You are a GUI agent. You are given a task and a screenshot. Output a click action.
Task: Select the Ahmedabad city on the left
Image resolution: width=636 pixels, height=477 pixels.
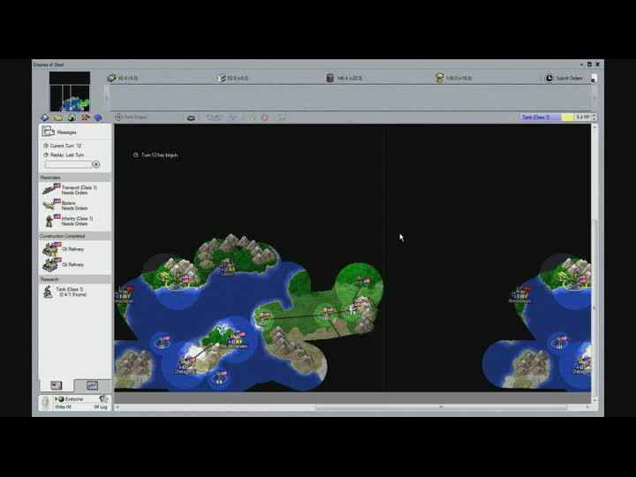coord(123,296)
